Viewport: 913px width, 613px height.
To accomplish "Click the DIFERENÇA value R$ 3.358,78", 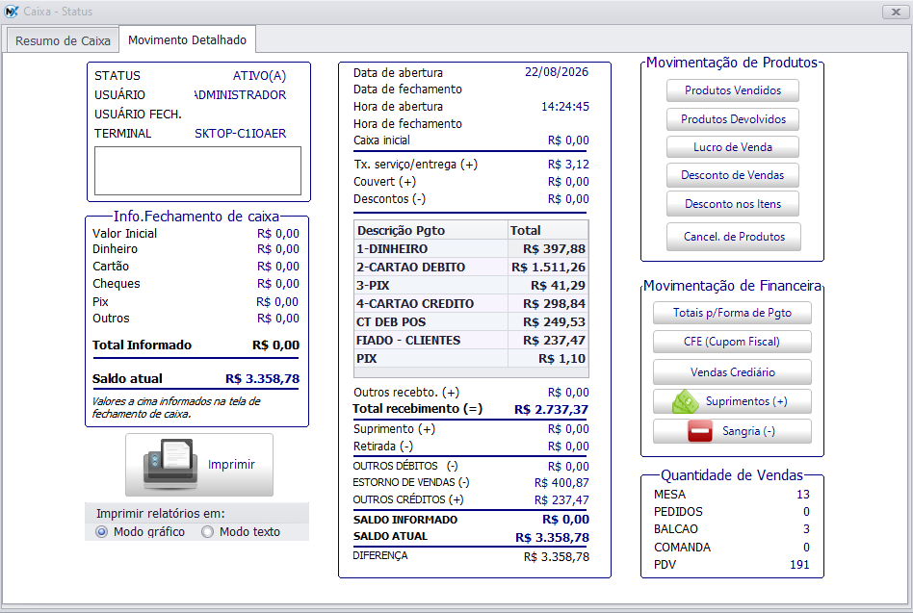I will tap(556, 557).
